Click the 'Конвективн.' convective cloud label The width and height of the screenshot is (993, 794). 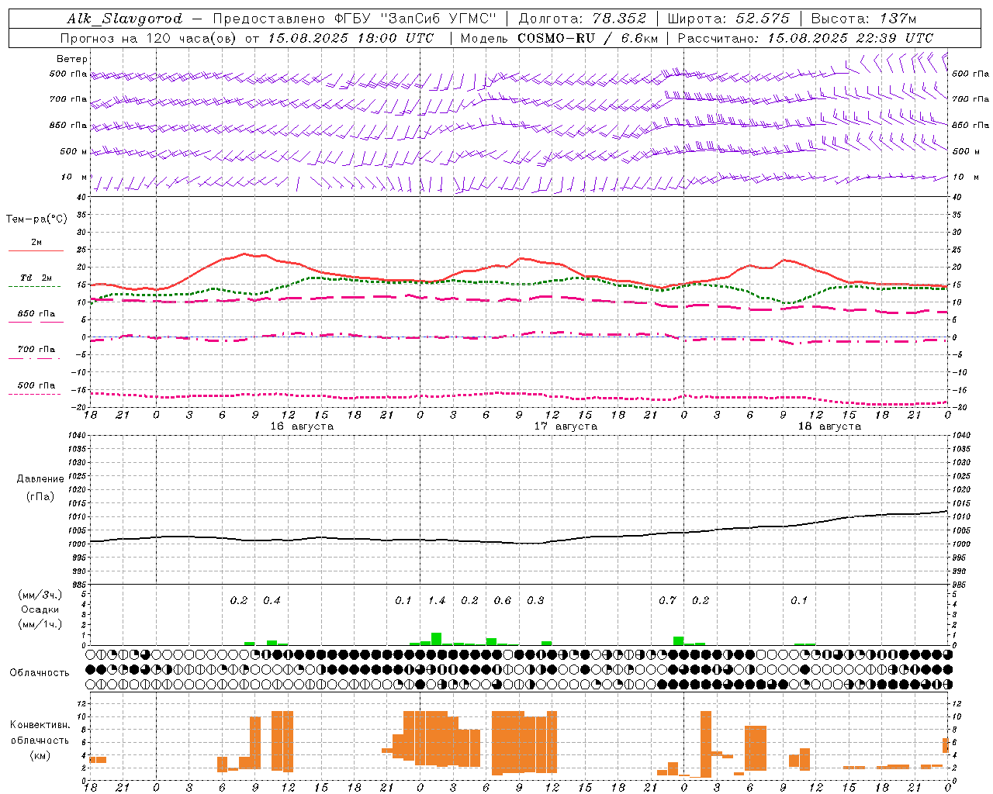[40, 725]
